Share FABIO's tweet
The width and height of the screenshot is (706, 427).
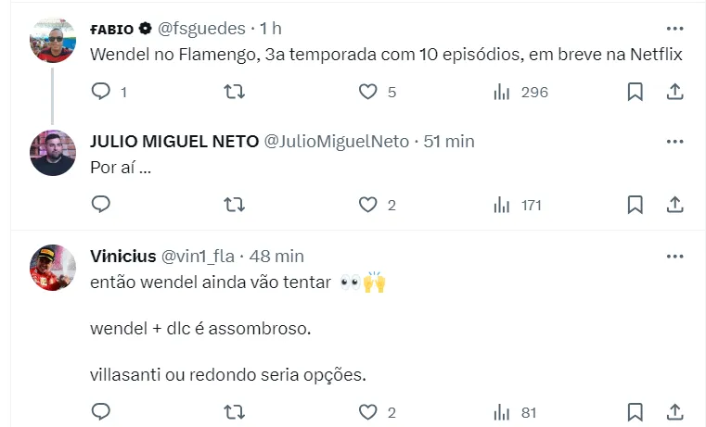(675, 92)
